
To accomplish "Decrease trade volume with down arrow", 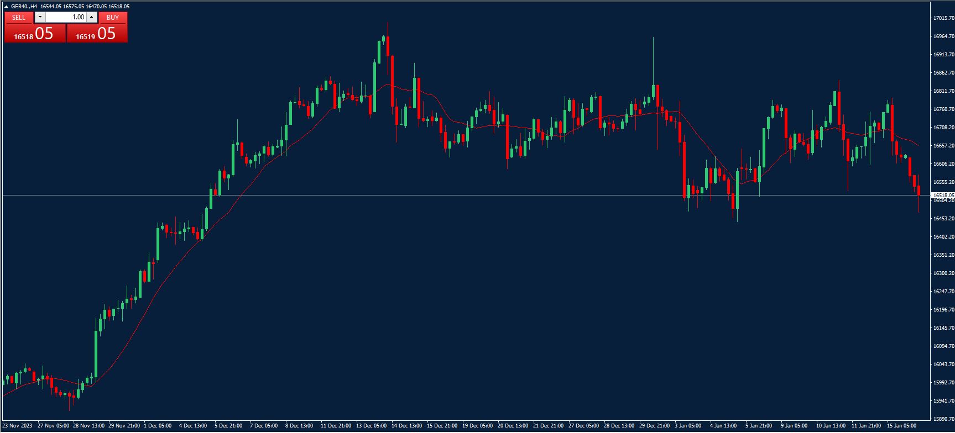I will click(x=40, y=17).
